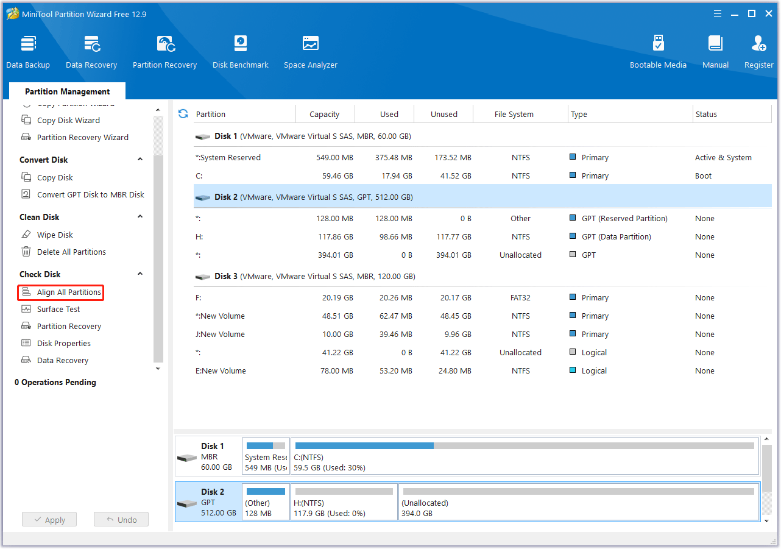This screenshot has height=549, width=781.
Task: Select the C: partition row
Action: pyautogui.click(x=482, y=175)
